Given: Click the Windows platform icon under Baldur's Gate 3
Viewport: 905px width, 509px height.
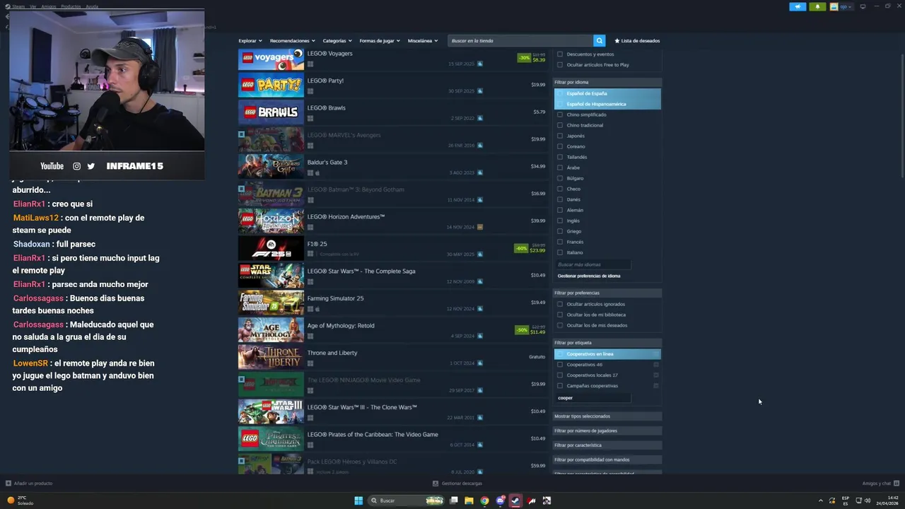Looking at the screenshot, I should tap(310, 172).
